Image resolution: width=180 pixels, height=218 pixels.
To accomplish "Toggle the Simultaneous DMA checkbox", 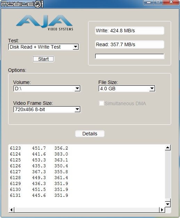I will 101,103.
